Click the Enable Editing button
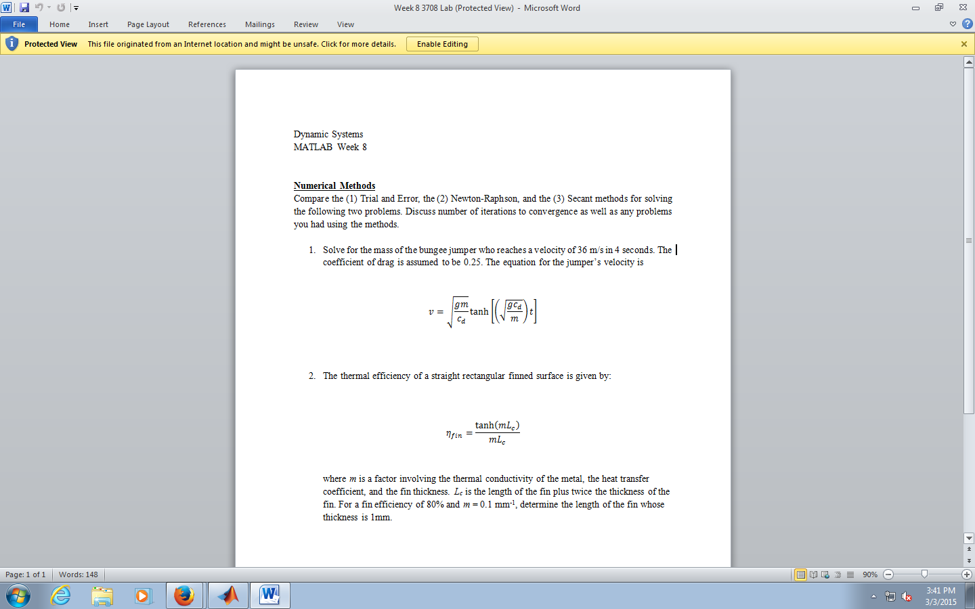975x609 pixels. (441, 43)
